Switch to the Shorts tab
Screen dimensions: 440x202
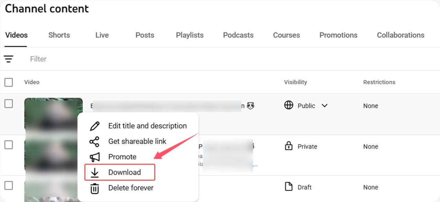click(59, 35)
